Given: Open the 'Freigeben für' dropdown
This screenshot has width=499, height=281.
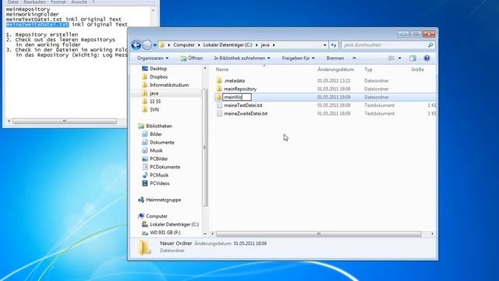Looking at the screenshot, I should 298,59.
